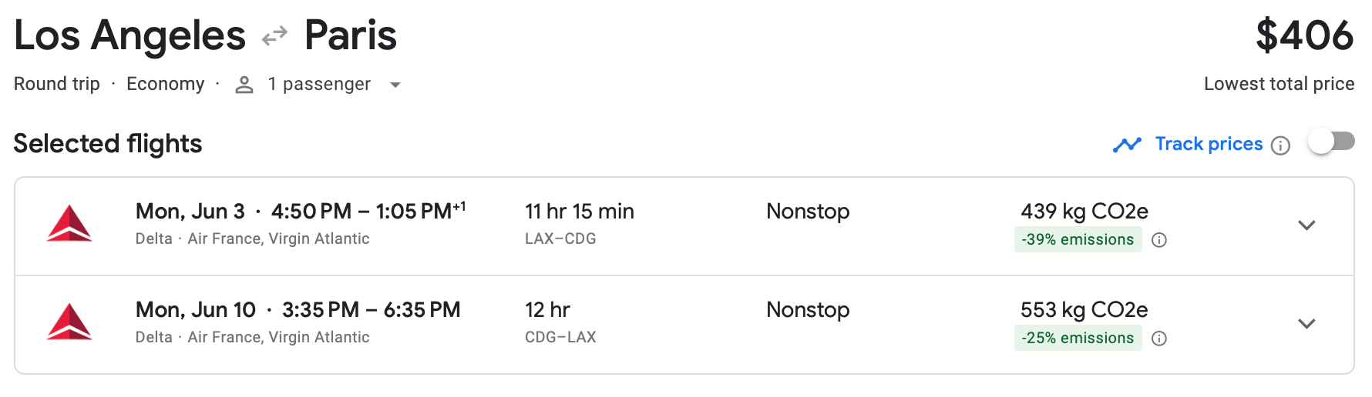Show emissions info for -39% emissions

click(1159, 240)
